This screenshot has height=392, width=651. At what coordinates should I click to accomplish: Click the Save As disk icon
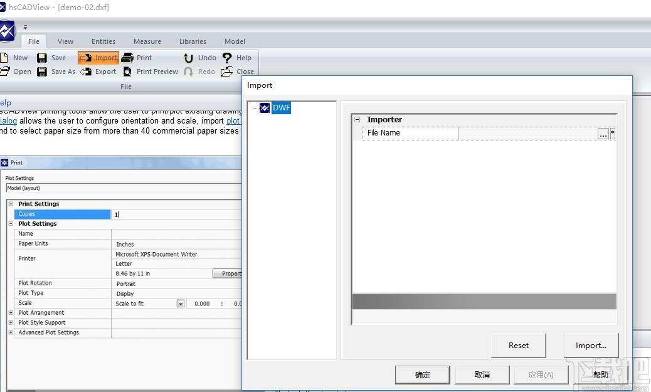tap(42, 72)
